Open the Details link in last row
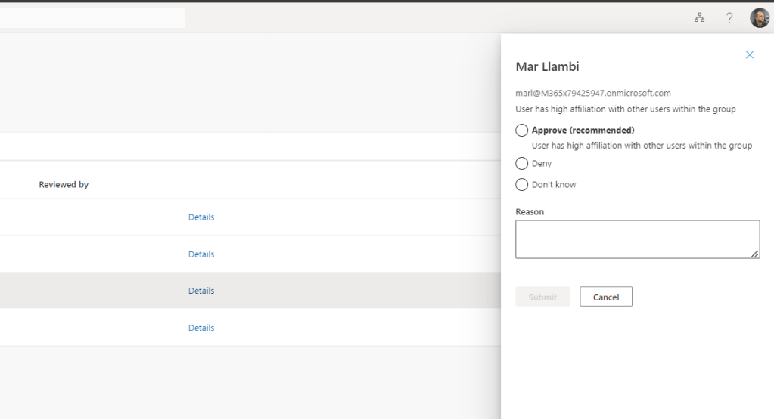 (201, 328)
